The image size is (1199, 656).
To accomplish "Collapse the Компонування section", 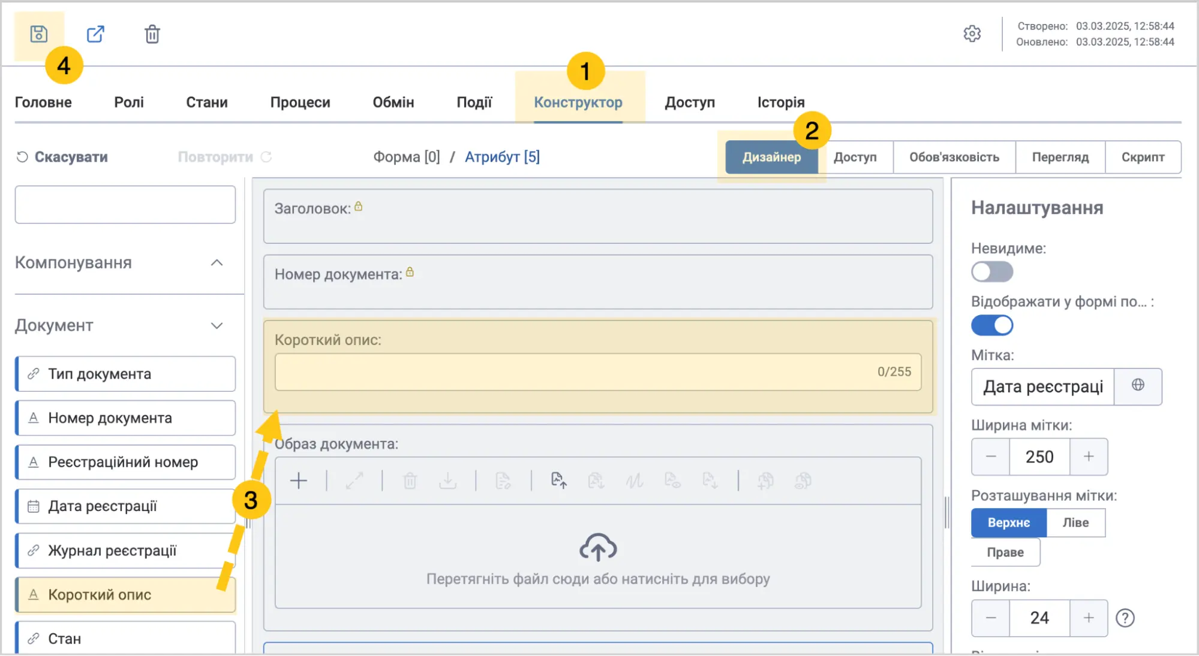I will point(217,263).
